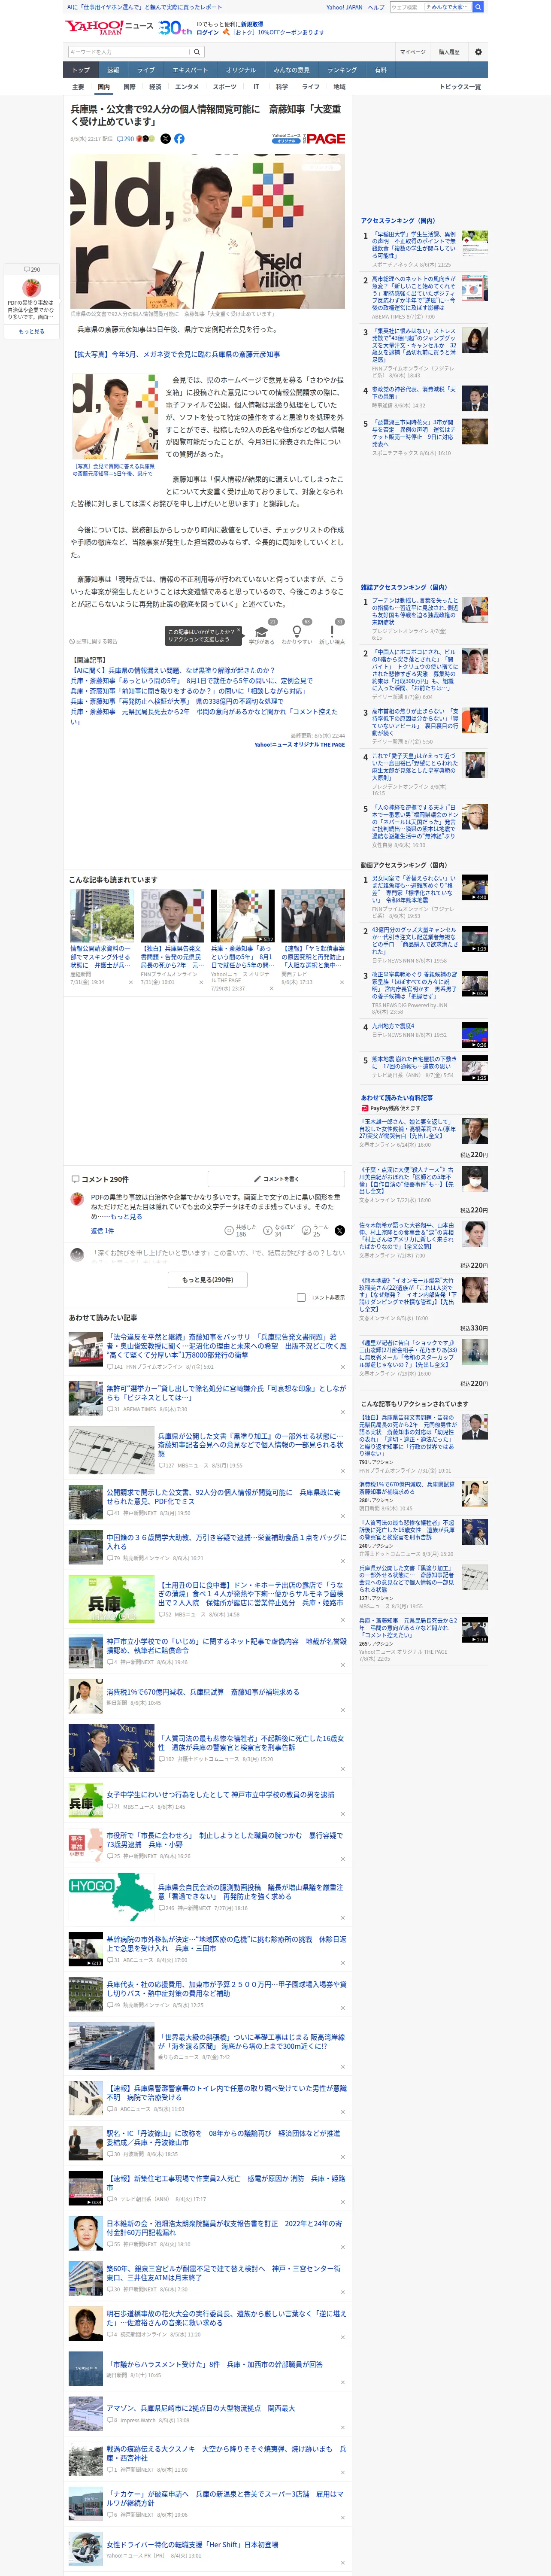Open the ランキング tab
The height and width of the screenshot is (2576, 551).
(x=342, y=70)
